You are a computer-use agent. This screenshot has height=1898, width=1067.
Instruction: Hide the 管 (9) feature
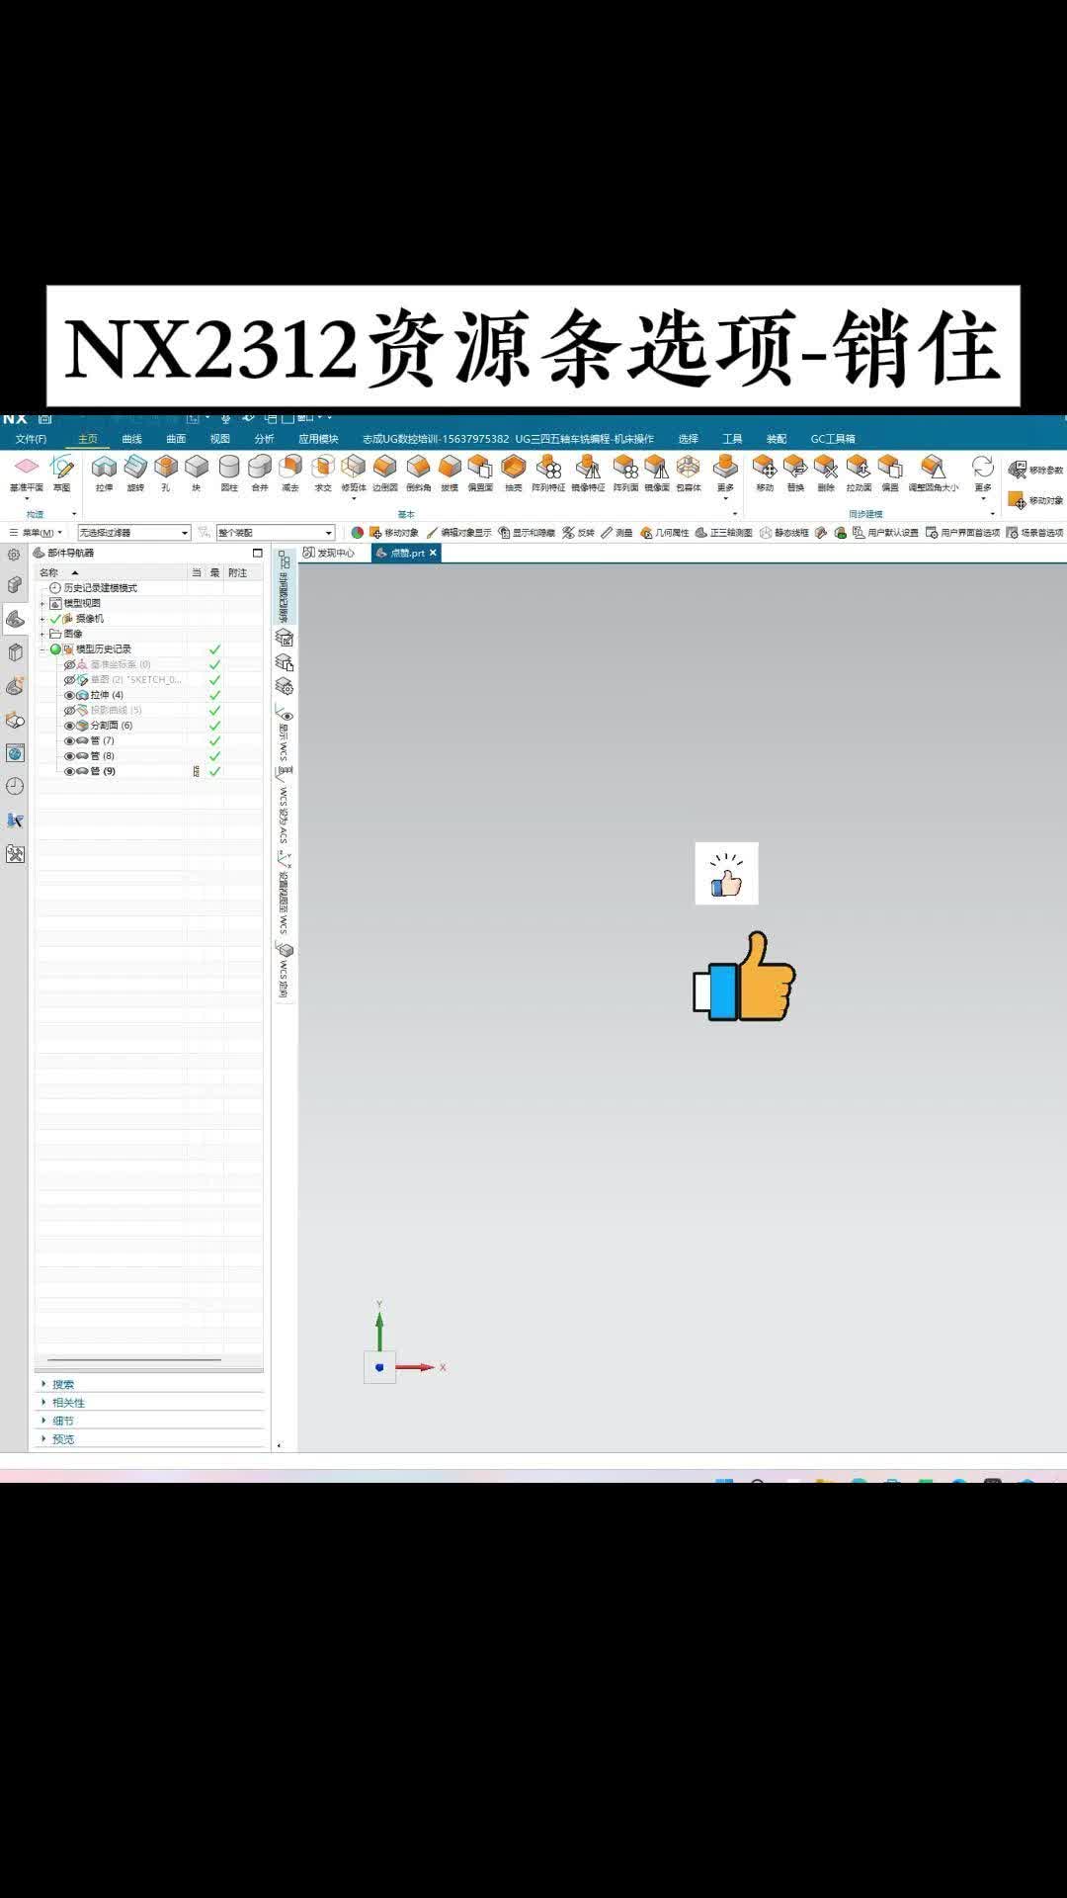click(69, 771)
